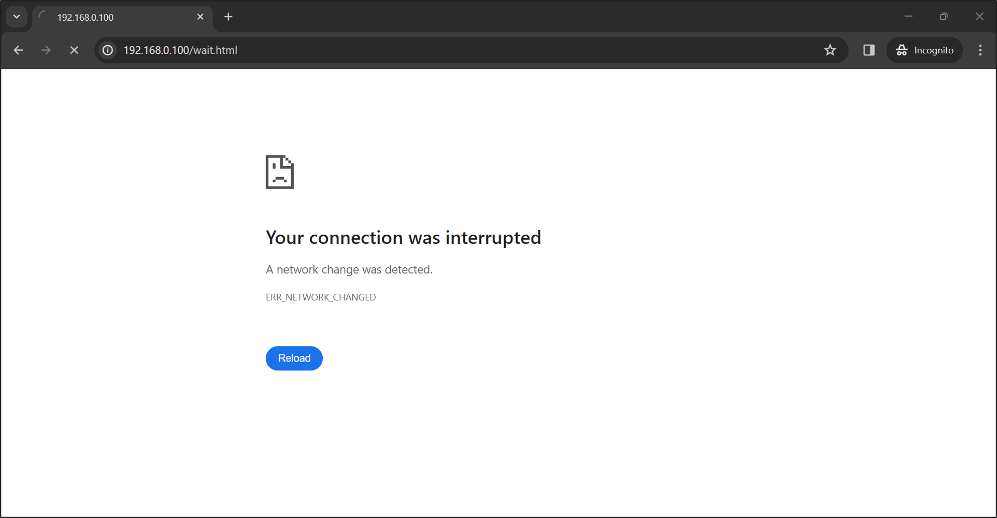Screen dimensions: 997x518
Task: Close the browser window
Action: click(x=979, y=17)
